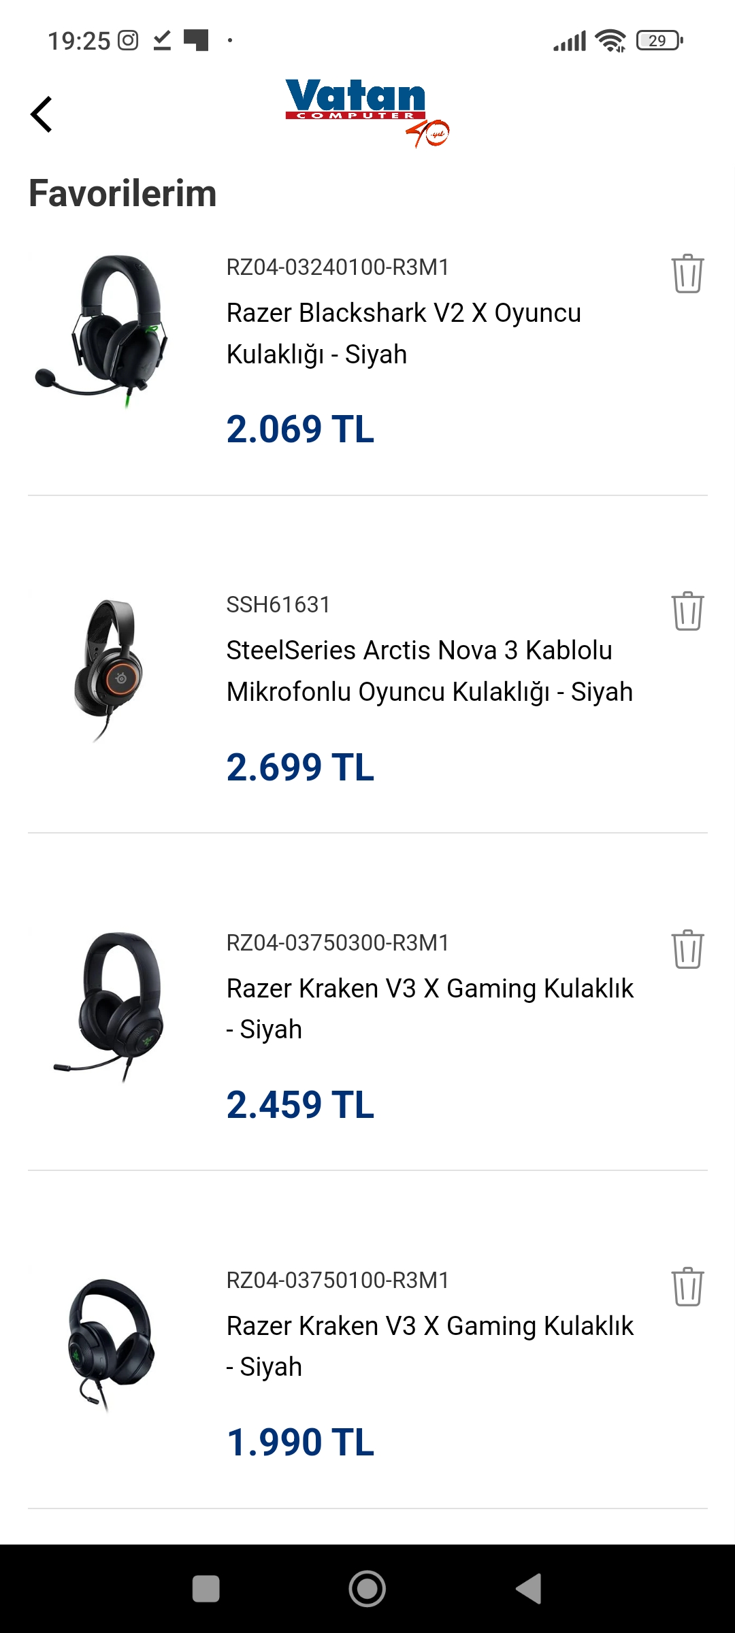Tap the Favorilerim page heading
735x1633 pixels.
pos(122,193)
